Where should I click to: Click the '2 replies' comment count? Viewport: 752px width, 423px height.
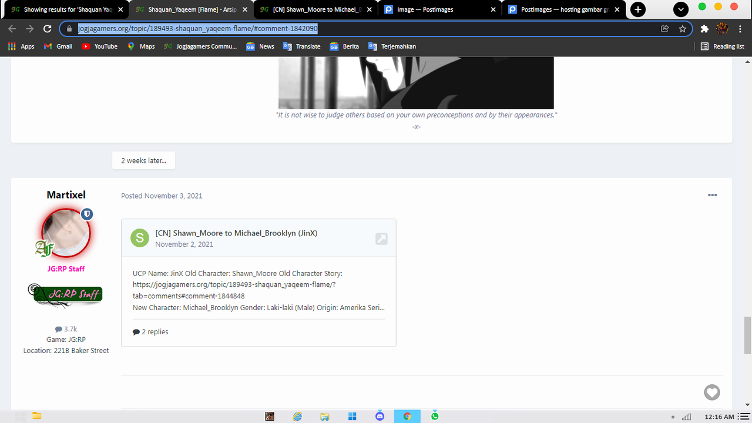pos(150,332)
